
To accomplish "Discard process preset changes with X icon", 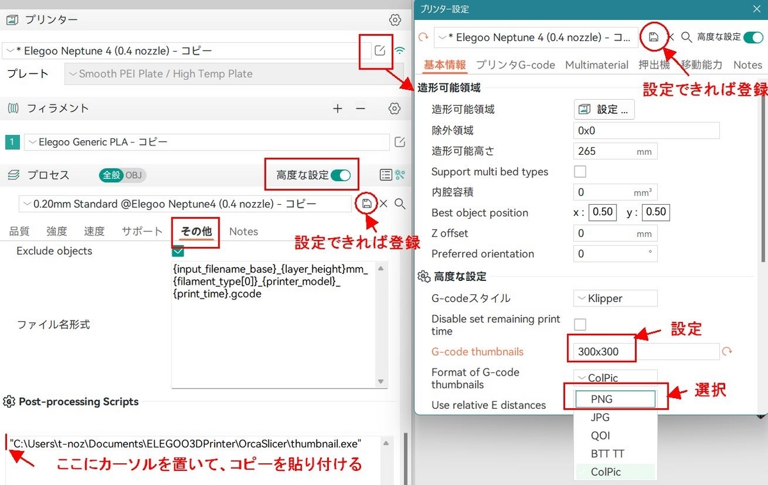I will point(383,203).
